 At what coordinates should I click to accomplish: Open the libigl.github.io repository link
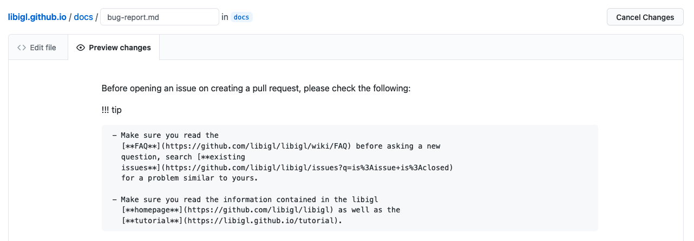tap(37, 17)
